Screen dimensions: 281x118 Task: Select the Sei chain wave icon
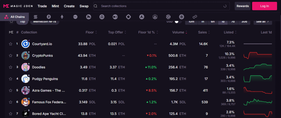[x=168, y=17]
